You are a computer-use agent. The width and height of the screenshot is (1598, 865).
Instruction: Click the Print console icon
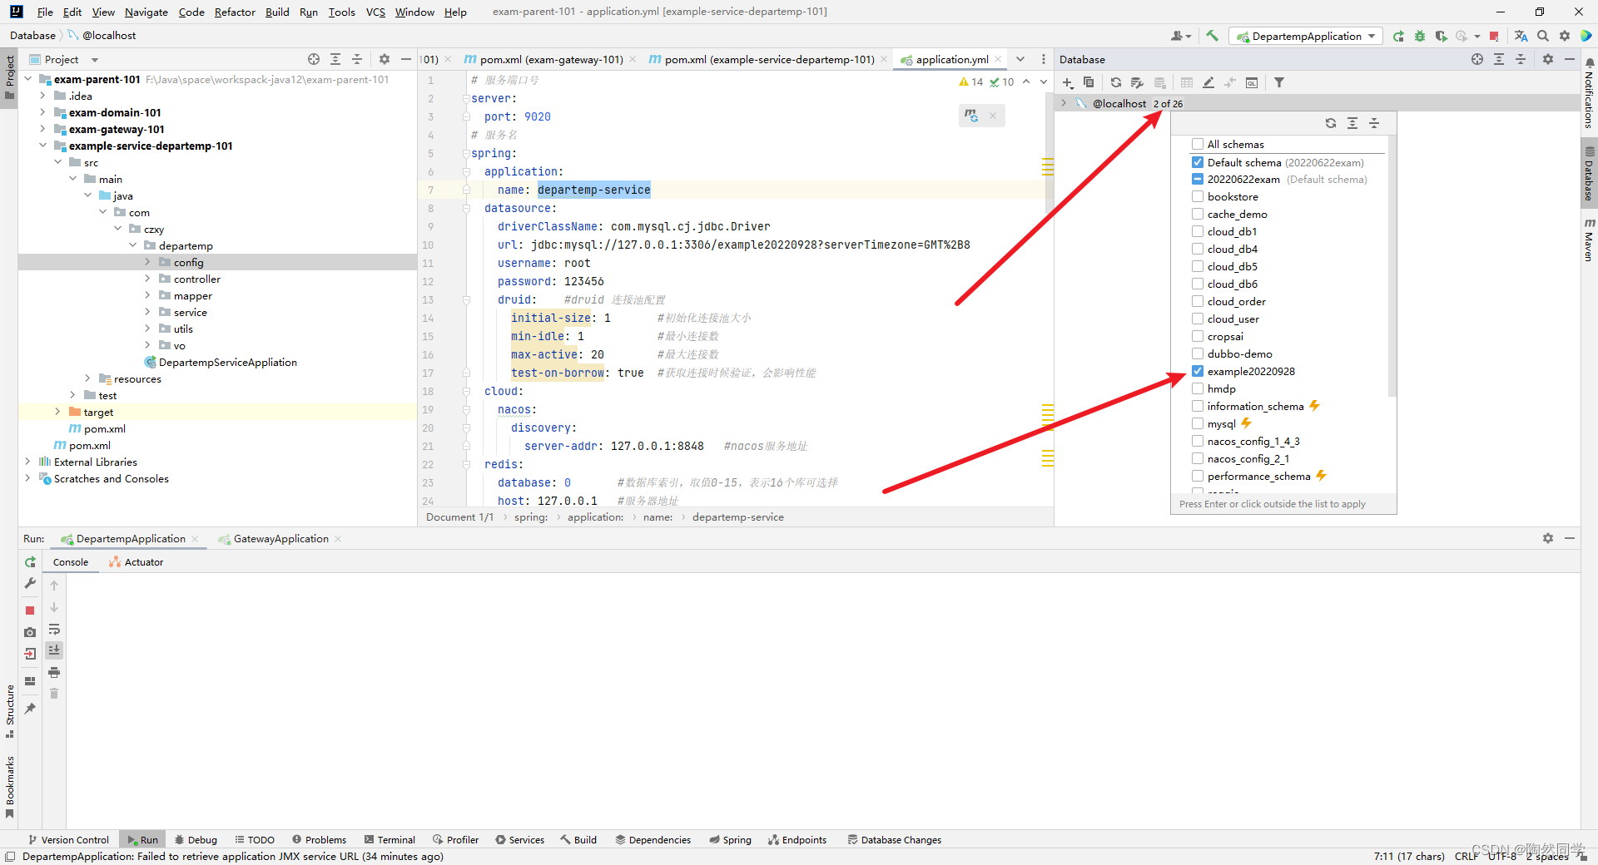click(x=54, y=672)
